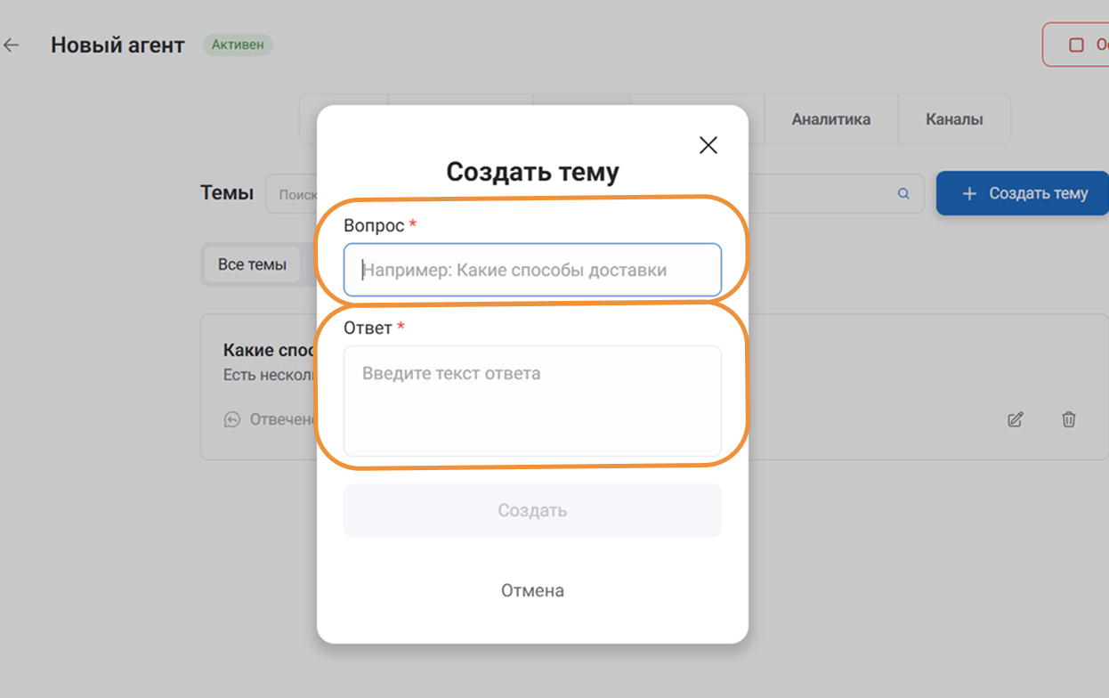Click the Создать тему dialog heading
The image size is (1109, 698).
[532, 172]
